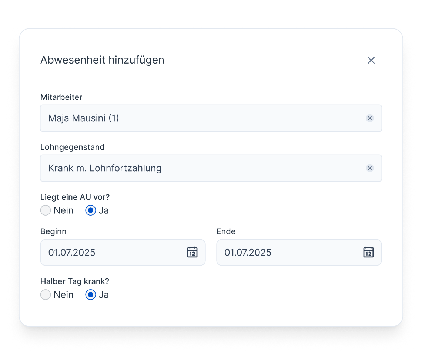
Task: Choose Nein for Halber Tag krank
Action: 45,294
